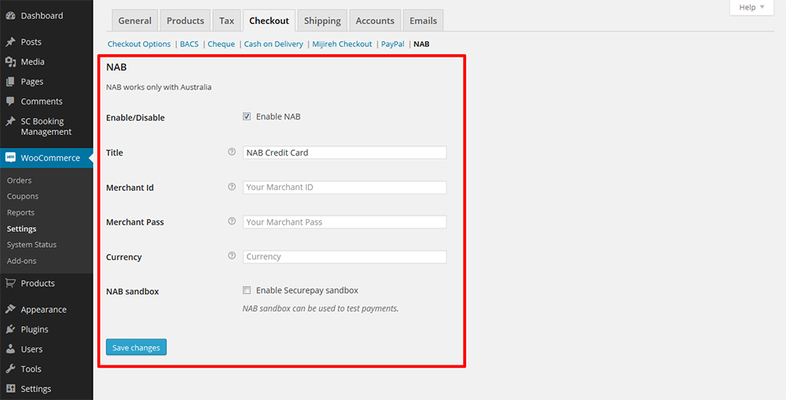
Task: Expand the Help dropdown
Action: click(x=752, y=8)
